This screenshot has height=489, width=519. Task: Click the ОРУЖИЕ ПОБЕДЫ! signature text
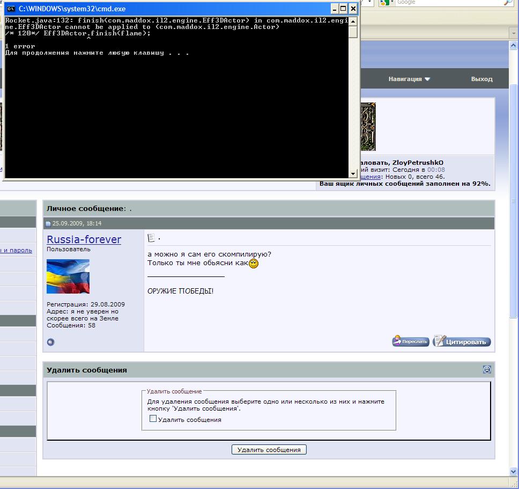pyautogui.click(x=180, y=291)
